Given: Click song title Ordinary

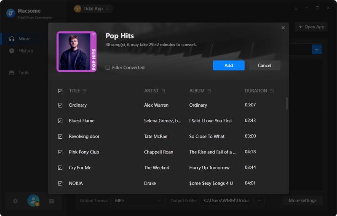Looking at the screenshot, I should tap(78, 105).
